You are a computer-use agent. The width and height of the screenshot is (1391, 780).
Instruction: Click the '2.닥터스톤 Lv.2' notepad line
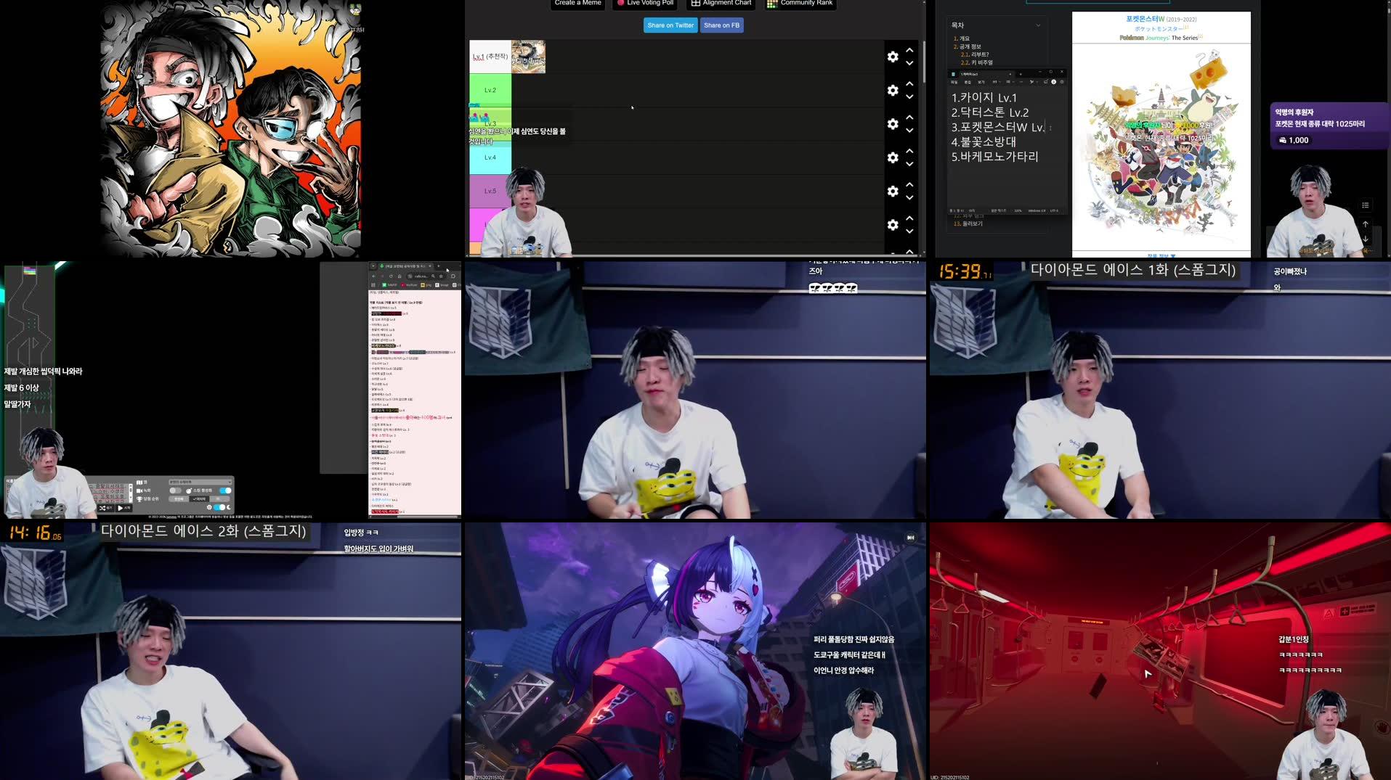pos(990,112)
